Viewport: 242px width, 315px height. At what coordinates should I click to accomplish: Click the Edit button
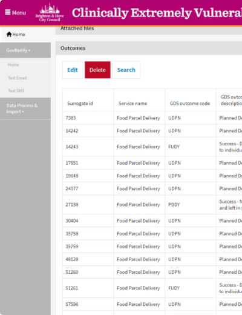click(x=73, y=70)
